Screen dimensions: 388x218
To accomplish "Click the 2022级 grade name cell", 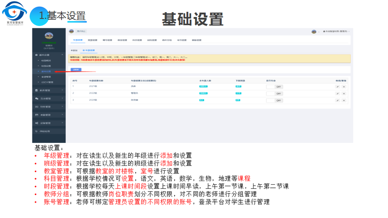I will click(x=93, y=93).
